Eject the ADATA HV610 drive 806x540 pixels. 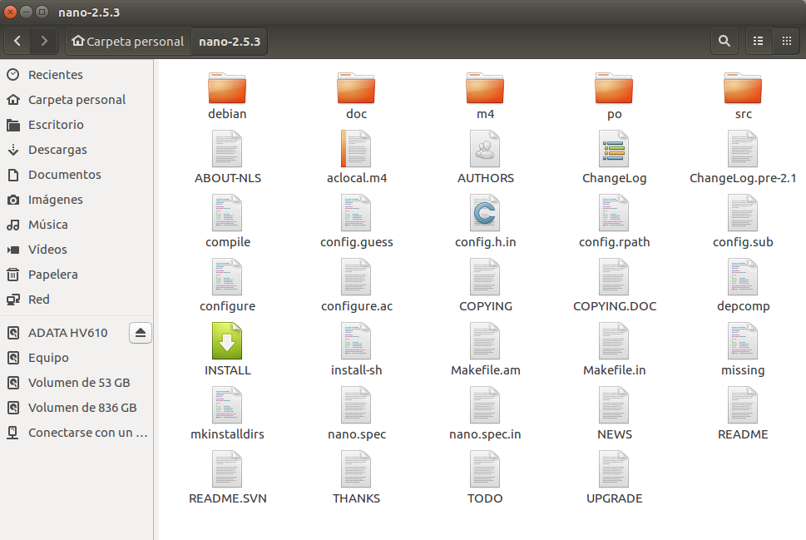pos(140,332)
